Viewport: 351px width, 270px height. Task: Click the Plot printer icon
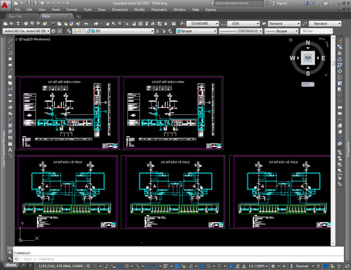pos(26,24)
